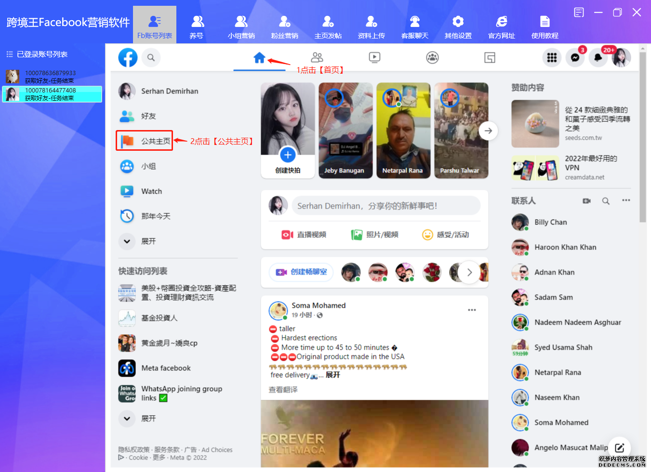Switch to the Fb账号列表 tab
This screenshot has width=651, height=472.
click(154, 24)
